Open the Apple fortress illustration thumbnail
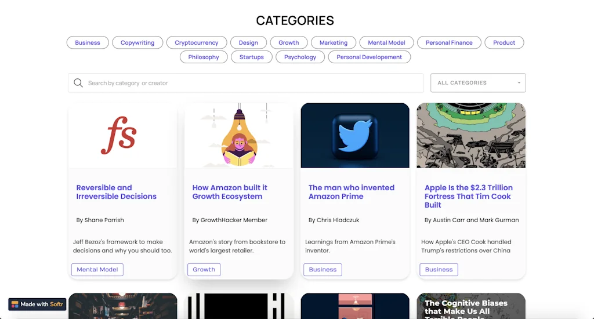The image size is (594, 319). [x=471, y=135]
